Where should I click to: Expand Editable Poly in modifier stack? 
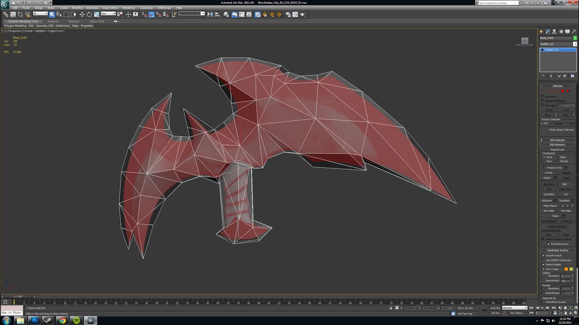542,50
